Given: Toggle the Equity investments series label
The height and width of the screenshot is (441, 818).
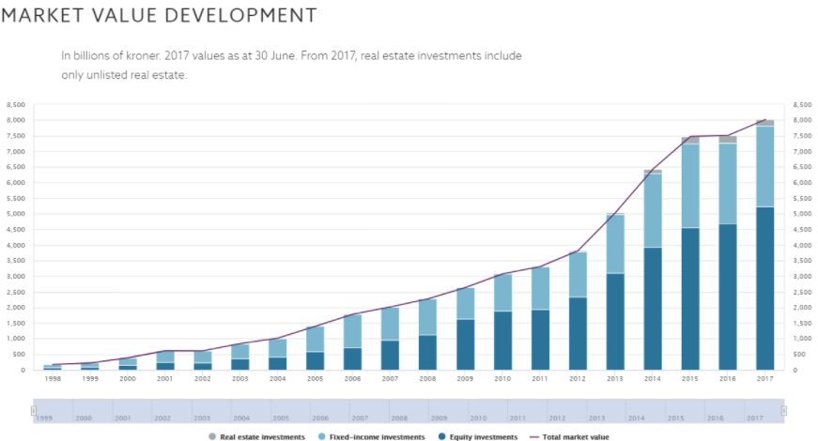Looking at the screenshot, I should coord(484,437).
